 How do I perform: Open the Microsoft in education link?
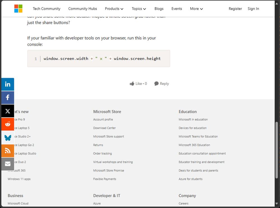tap(193, 119)
